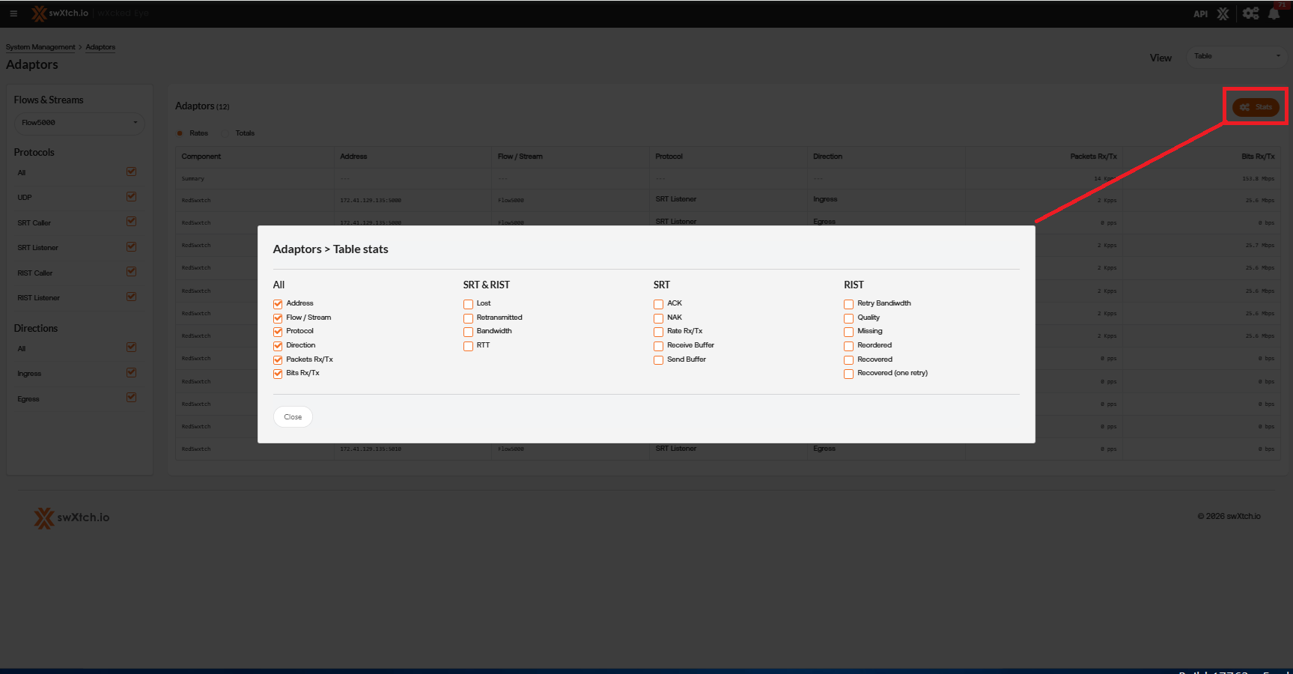
Task: Open the View Table dropdown
Action: point(1236,56)
